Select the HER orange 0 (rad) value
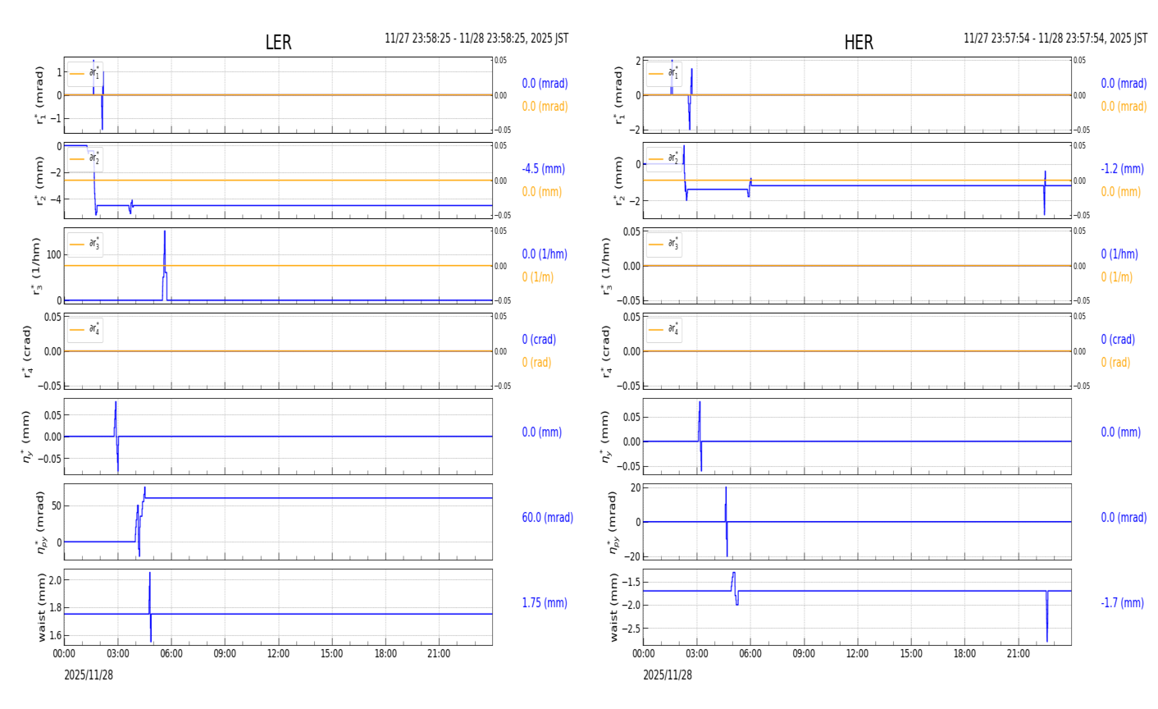The height and width of the screenshot is (709, 1158). [1115, 363]
